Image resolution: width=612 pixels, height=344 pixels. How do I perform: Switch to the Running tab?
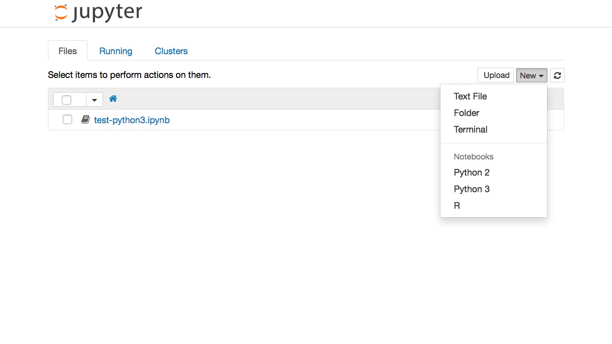pyautogui.click(x=116, y=51)
